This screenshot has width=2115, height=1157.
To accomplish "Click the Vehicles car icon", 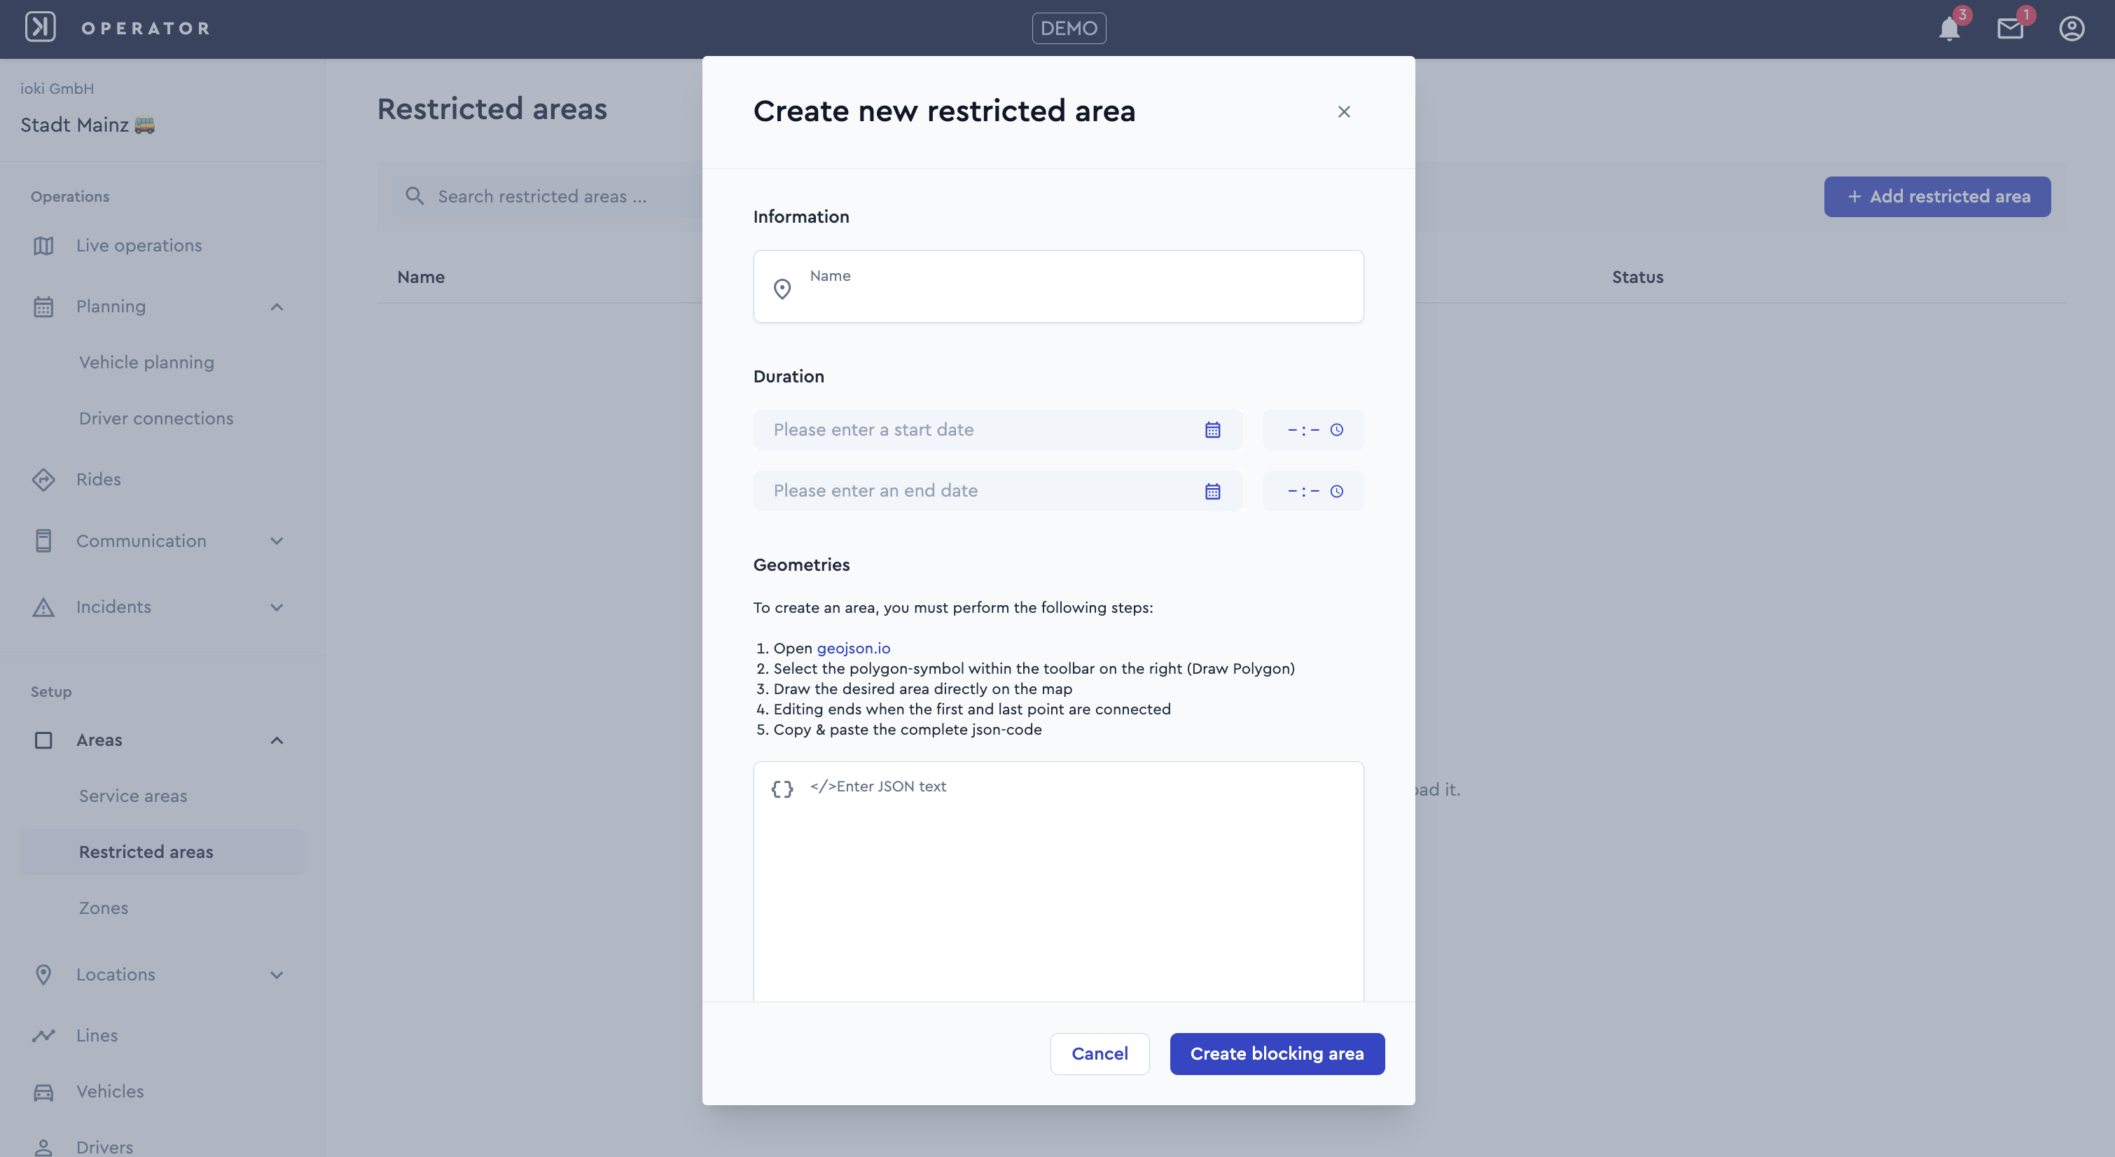I will tap(43, 1092).
